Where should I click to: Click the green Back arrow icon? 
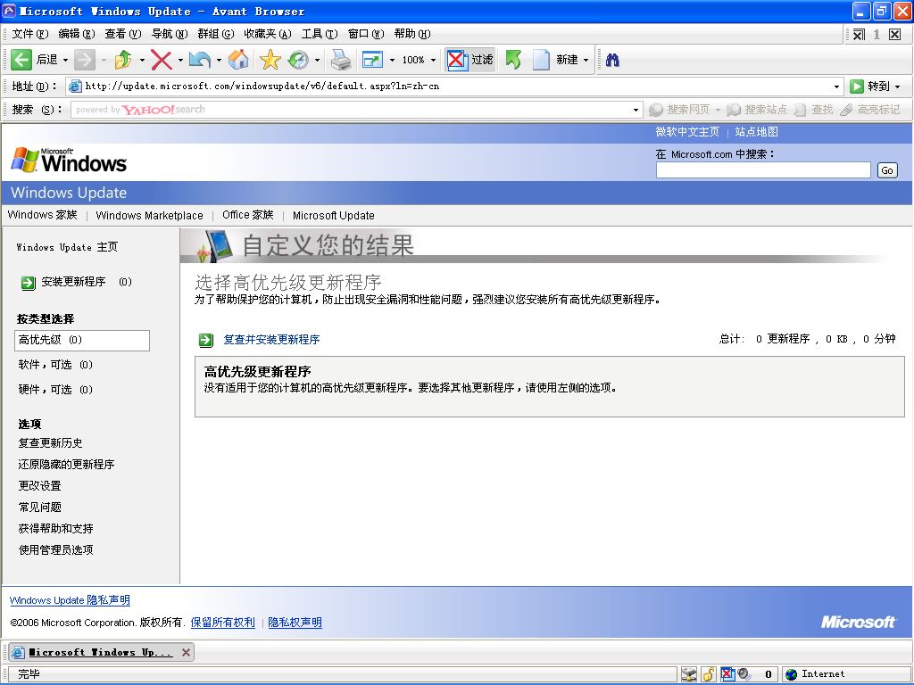(x=21, y=60)
